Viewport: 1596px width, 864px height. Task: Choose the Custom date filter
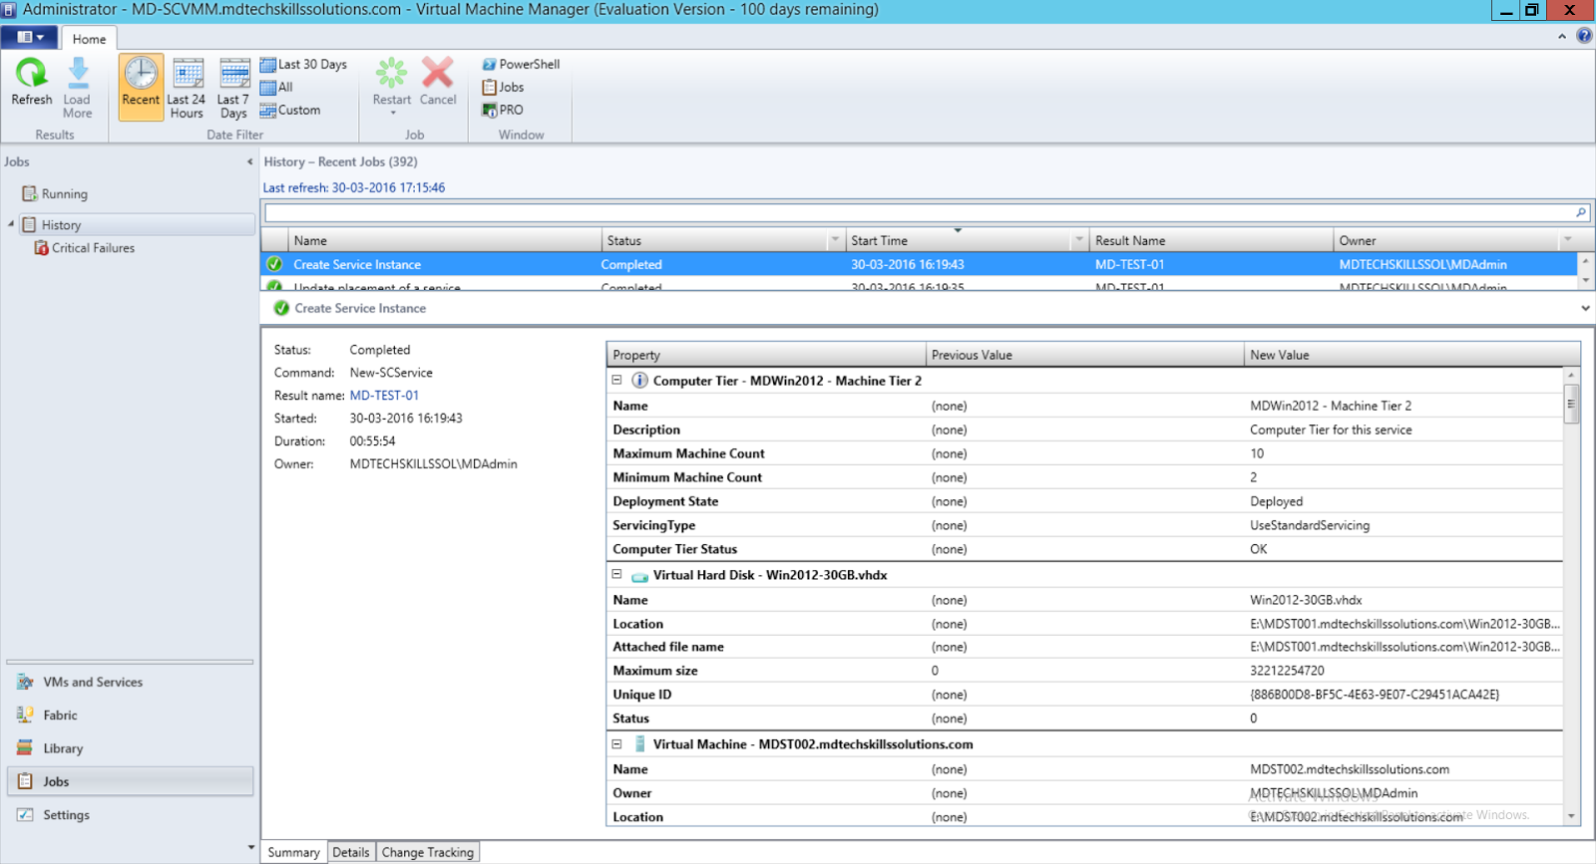(290, 111)
